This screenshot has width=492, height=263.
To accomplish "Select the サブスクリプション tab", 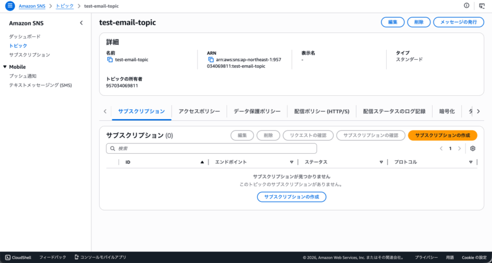I will pos(142,112).
